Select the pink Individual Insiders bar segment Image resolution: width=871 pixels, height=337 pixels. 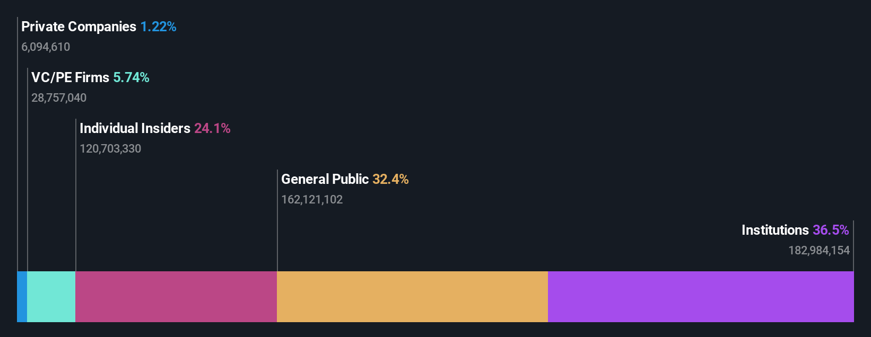[x=176, y=297]
